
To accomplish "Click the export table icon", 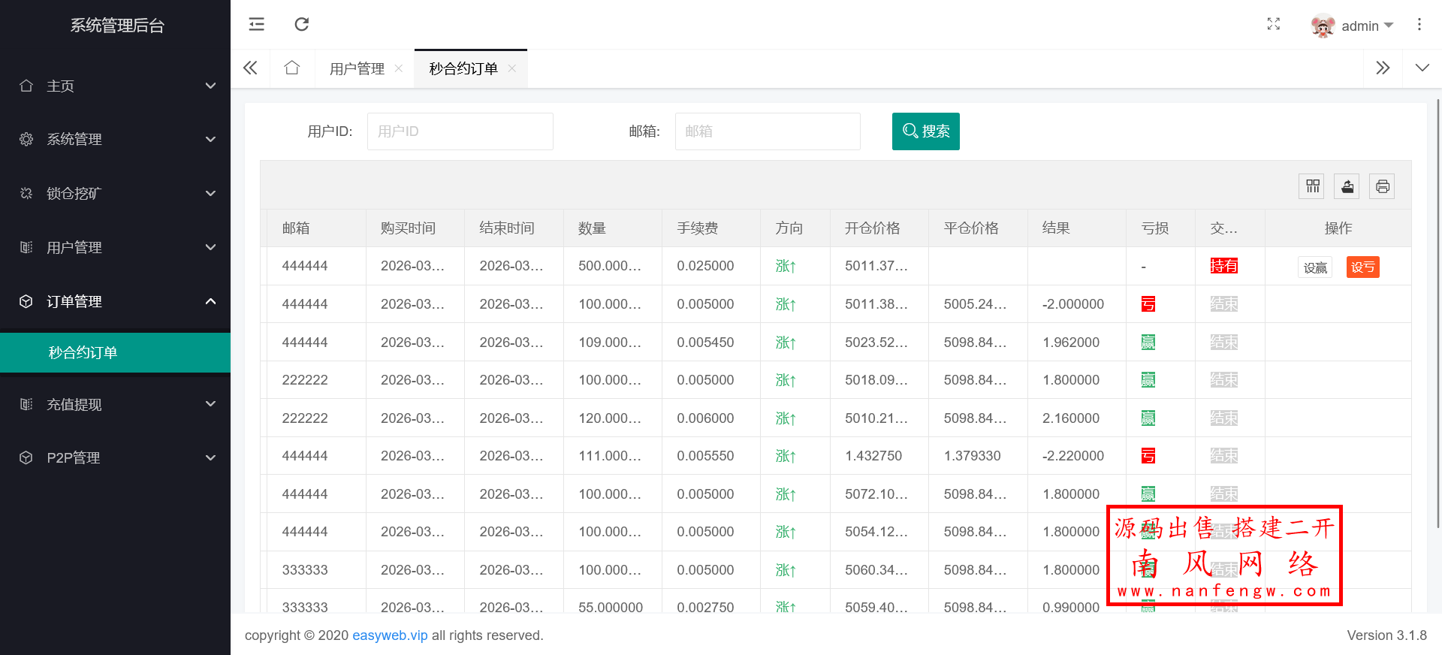I will pyautogui.click(x=1347, y=186).
